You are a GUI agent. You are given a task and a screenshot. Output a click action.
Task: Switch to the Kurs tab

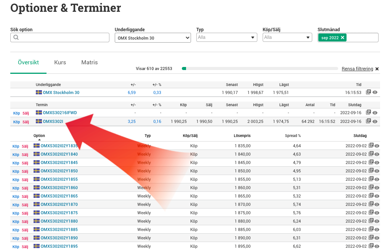60,62
